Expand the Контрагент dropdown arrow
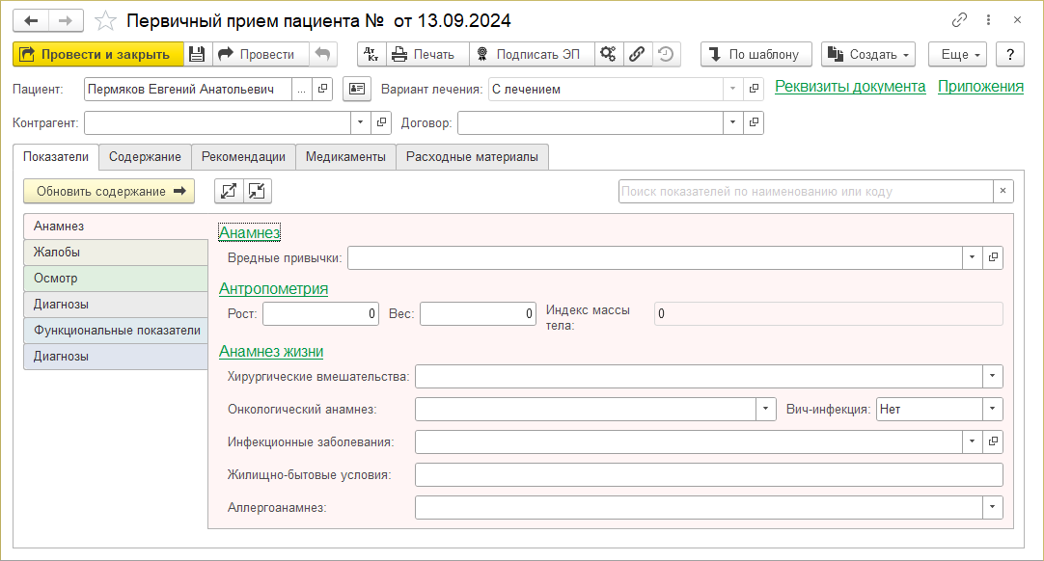Image resolution: width=1044 pixels, height=561 pixels. [361, 122]
